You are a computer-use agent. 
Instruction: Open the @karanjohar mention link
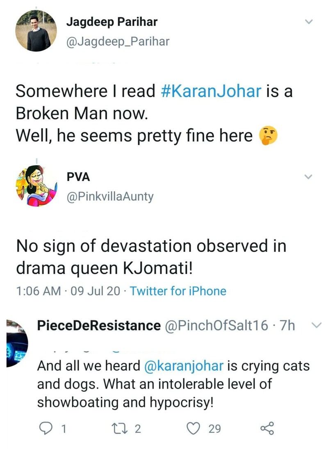pos(184,366)
